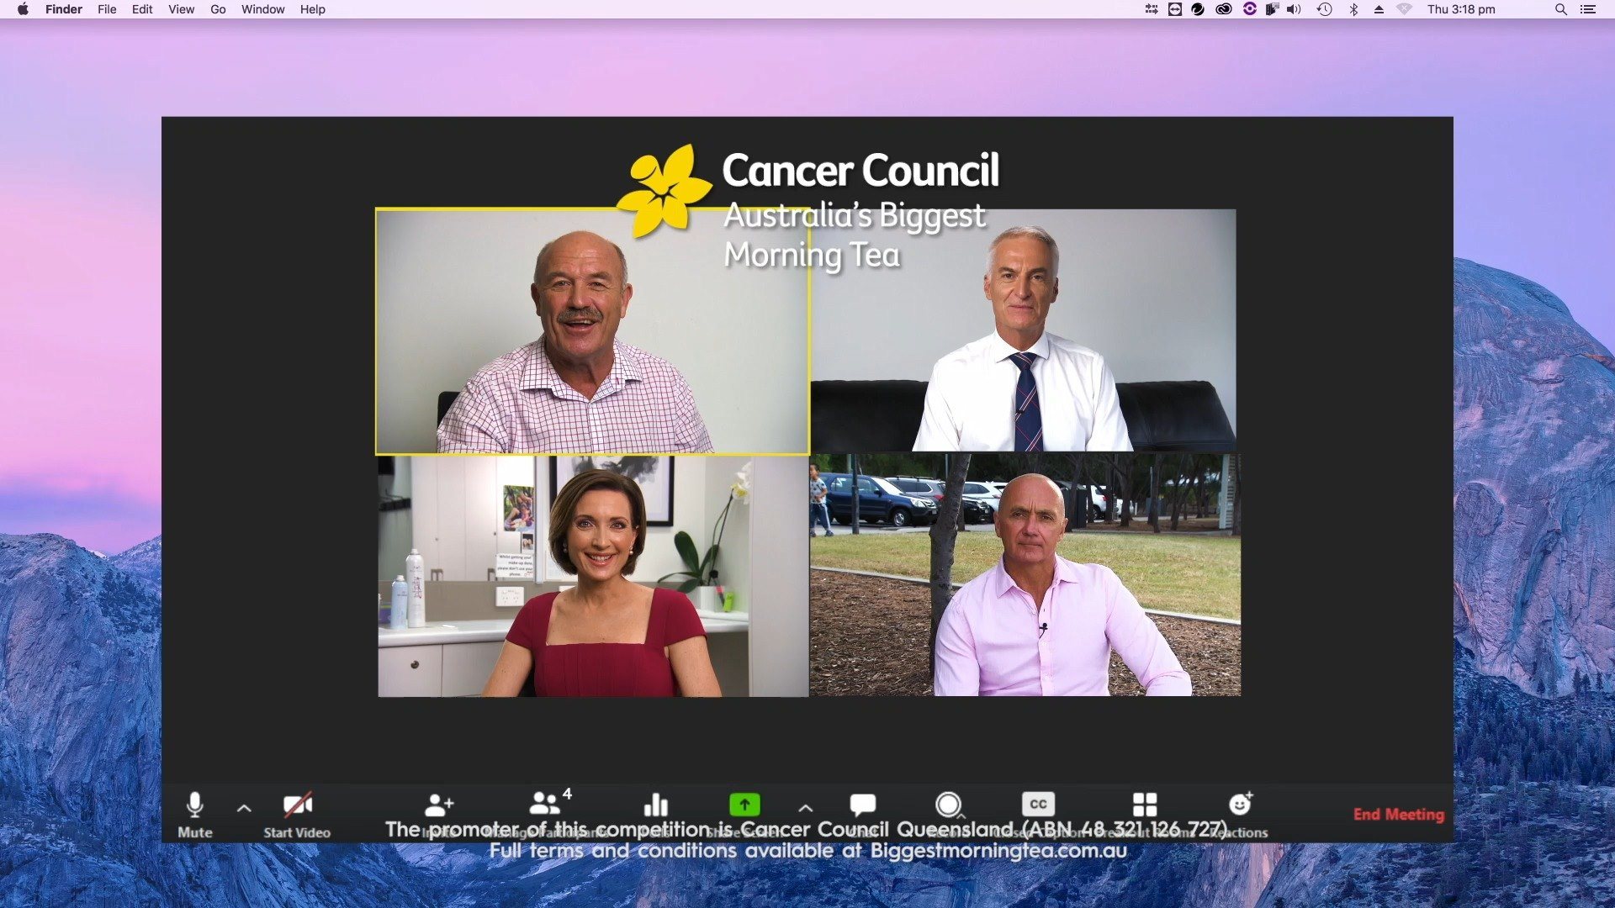Screen dimensions: 1615x908
Task: Click green Share Screen button
Action: tap(744, 805)
